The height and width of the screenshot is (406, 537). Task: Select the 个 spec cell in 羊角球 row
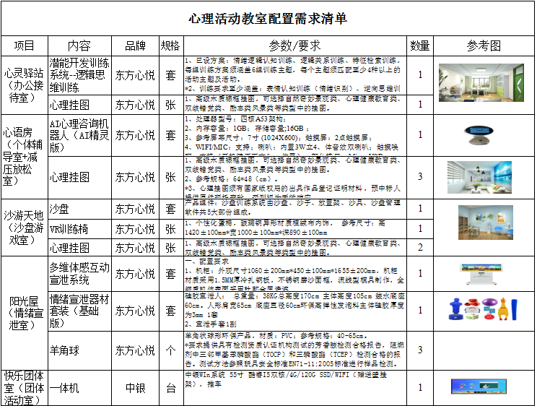(171, 350)
